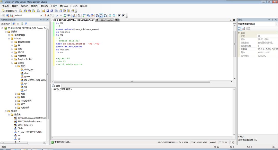Open the 查询(Q) menu

click(34, 6)
